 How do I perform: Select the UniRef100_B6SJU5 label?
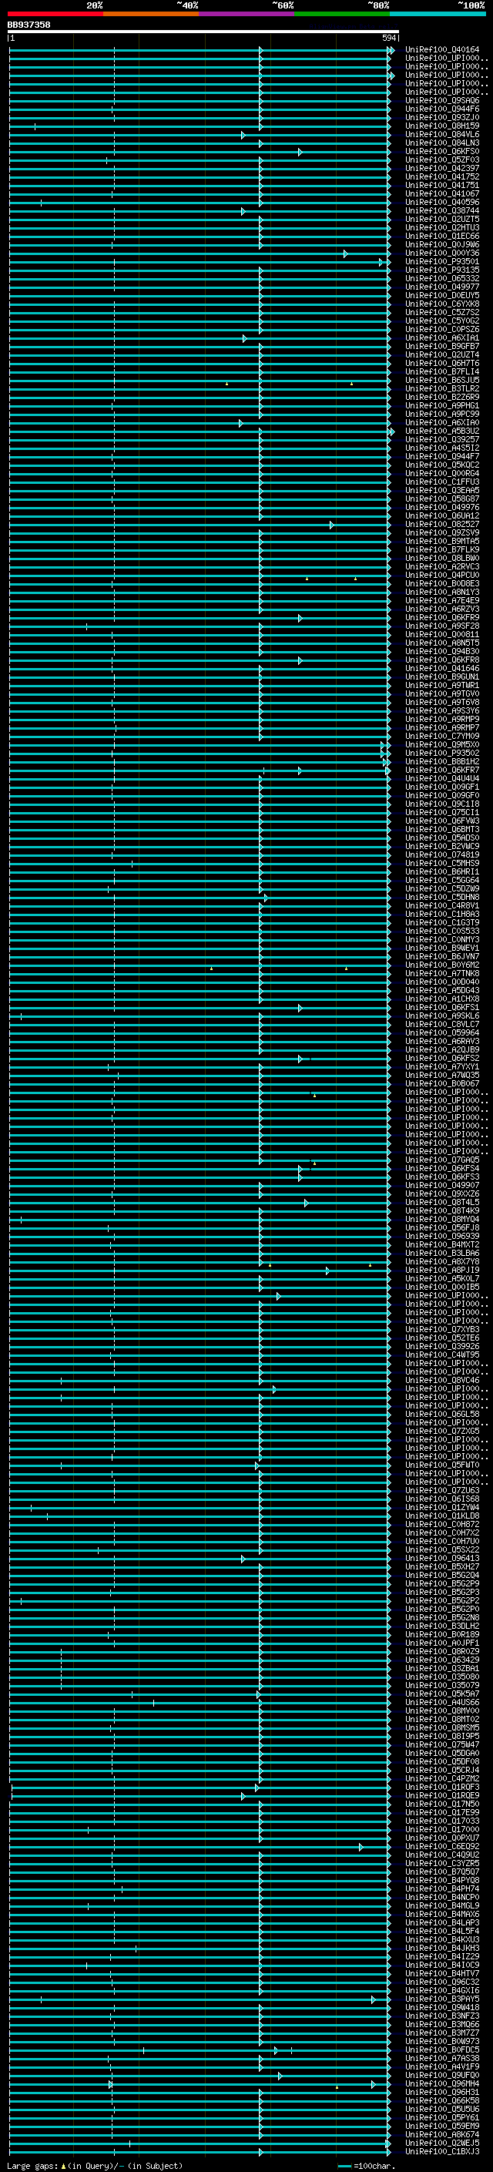(442, 381)
